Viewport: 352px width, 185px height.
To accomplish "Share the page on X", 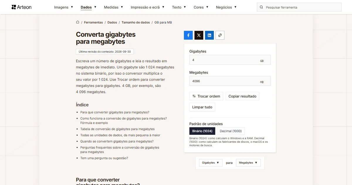I will coord(199,35).
